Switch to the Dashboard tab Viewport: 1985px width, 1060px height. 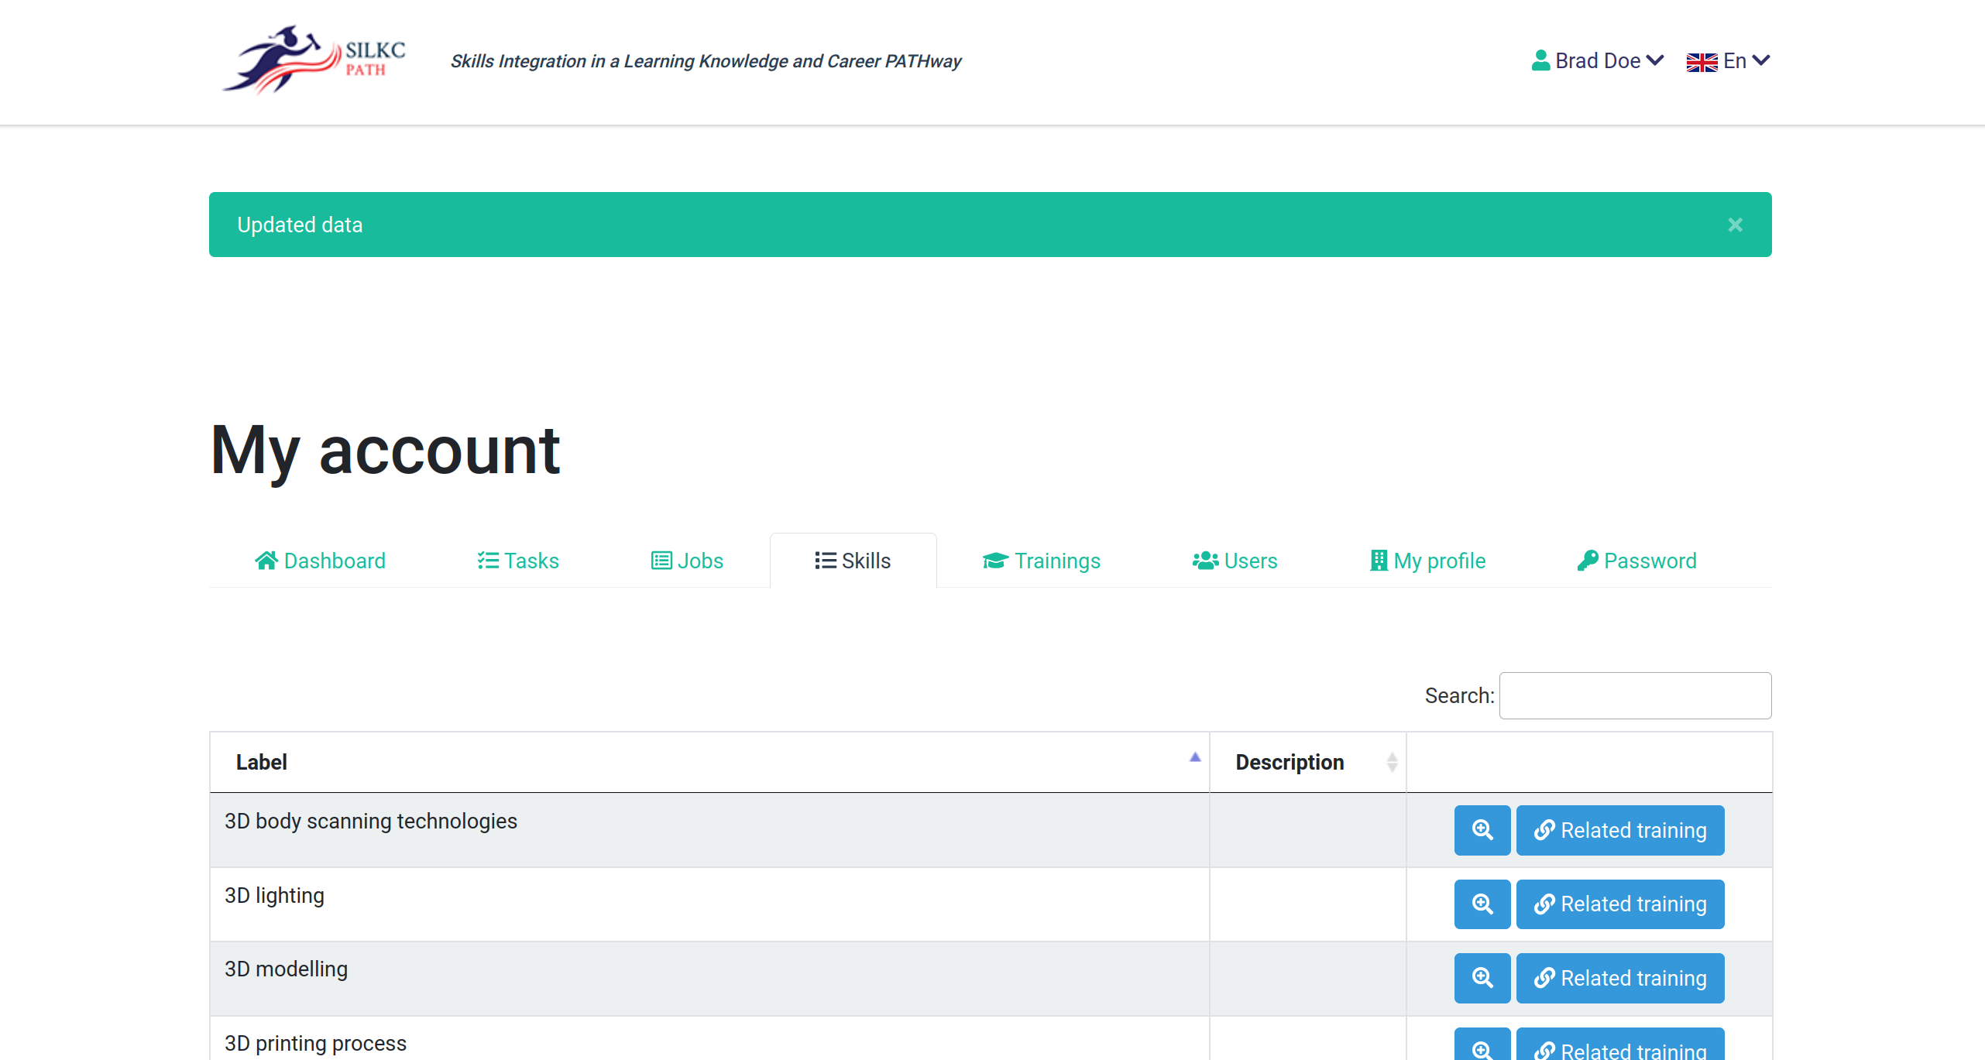(321, 561)
